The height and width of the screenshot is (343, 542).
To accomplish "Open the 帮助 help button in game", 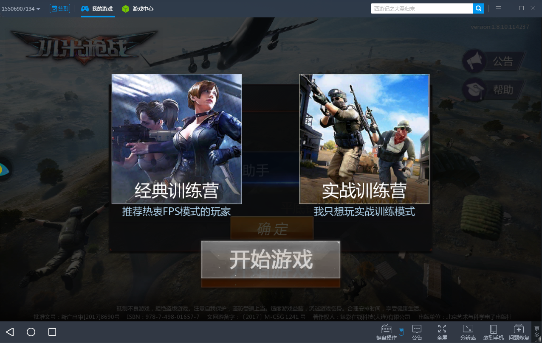I will coord(494,89).
